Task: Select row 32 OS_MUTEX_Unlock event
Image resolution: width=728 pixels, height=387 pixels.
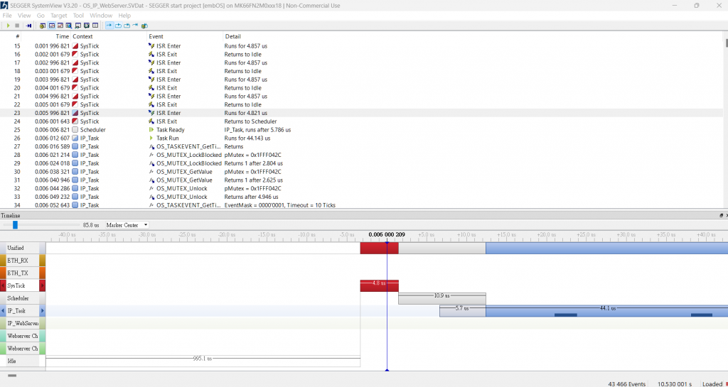Action: pos(362,188)
